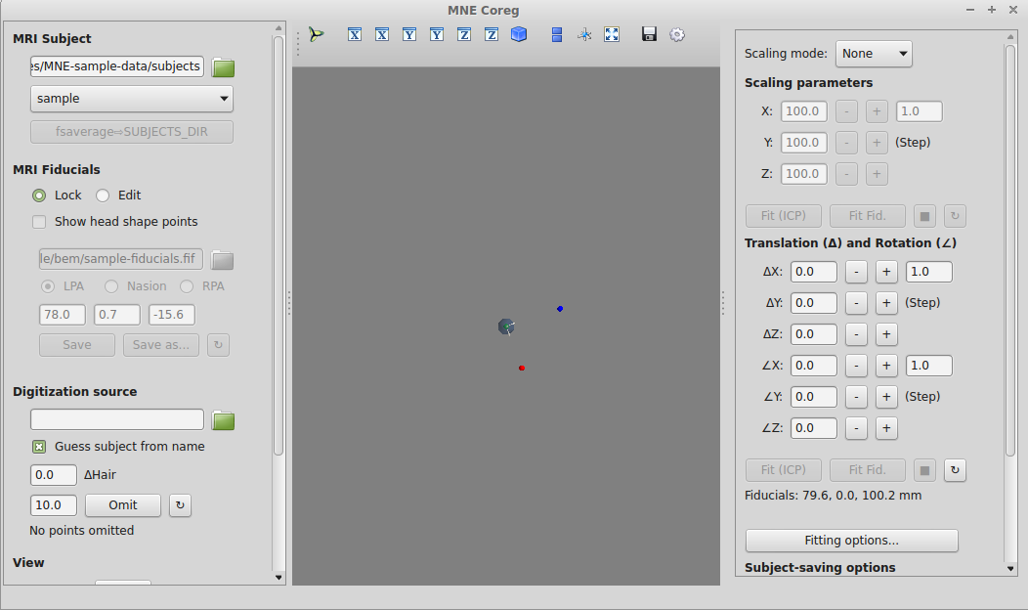Save a snapshot of the scene

[x=648, y=34]
